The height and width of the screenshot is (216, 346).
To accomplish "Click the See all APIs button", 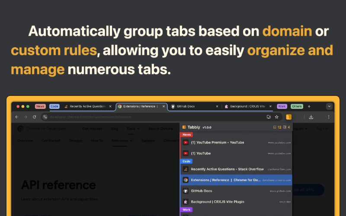I will 308,190.
